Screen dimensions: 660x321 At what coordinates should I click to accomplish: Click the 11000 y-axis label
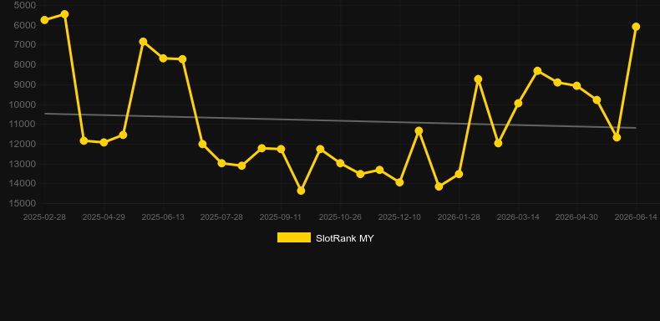tap(23, 125)
